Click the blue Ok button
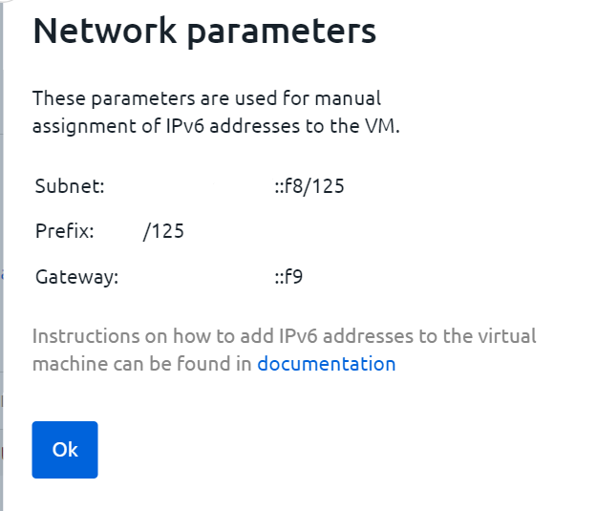 [65, 450]
